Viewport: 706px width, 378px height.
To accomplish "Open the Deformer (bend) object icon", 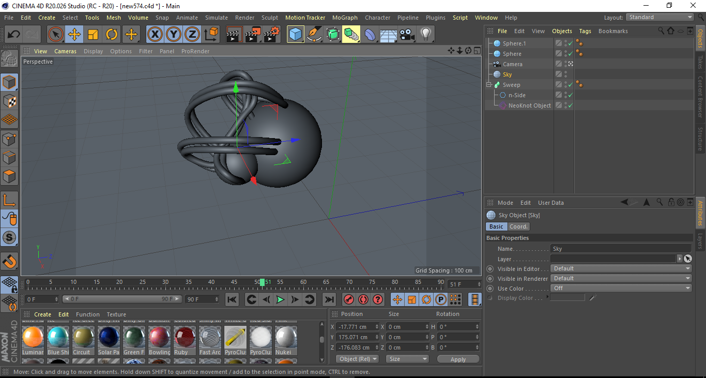I will point(370,35).
